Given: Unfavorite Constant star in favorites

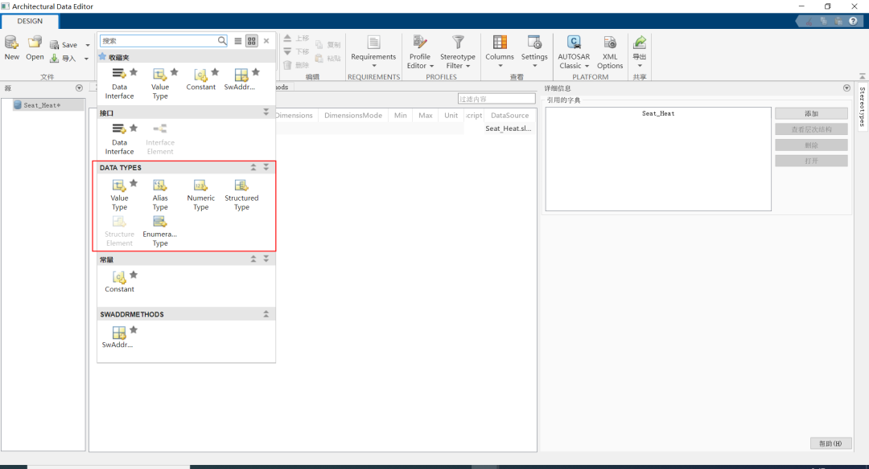Looking at the screenshot, I should point(215,72).
